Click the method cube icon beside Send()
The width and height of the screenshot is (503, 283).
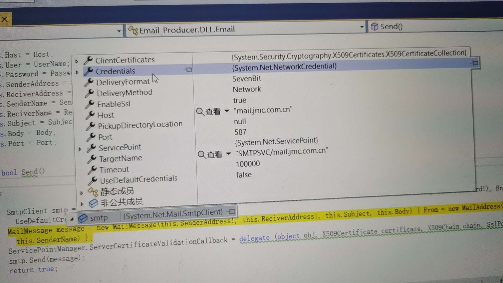pyautogui.click(x=375, y=26)
